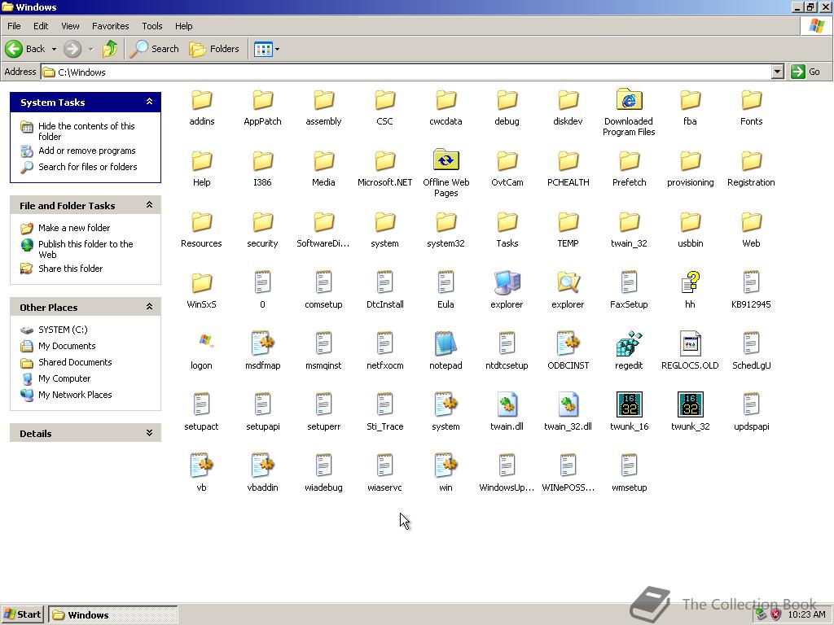Open the Forward button history dropdown arrow
The height and width of the screenshot is (625, 834).
pos(90,49)
